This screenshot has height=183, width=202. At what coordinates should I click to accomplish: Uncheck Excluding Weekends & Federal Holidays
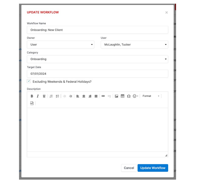point(29,81)
